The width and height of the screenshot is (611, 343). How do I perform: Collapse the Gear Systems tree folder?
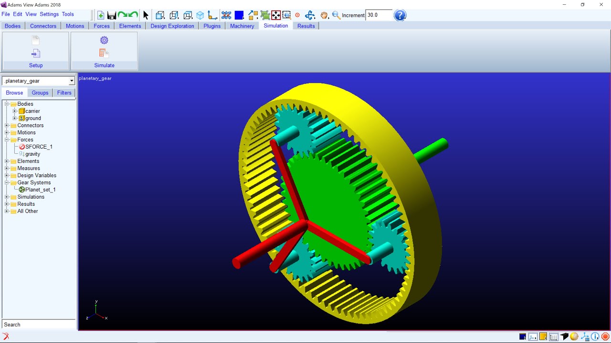point(7,182)
